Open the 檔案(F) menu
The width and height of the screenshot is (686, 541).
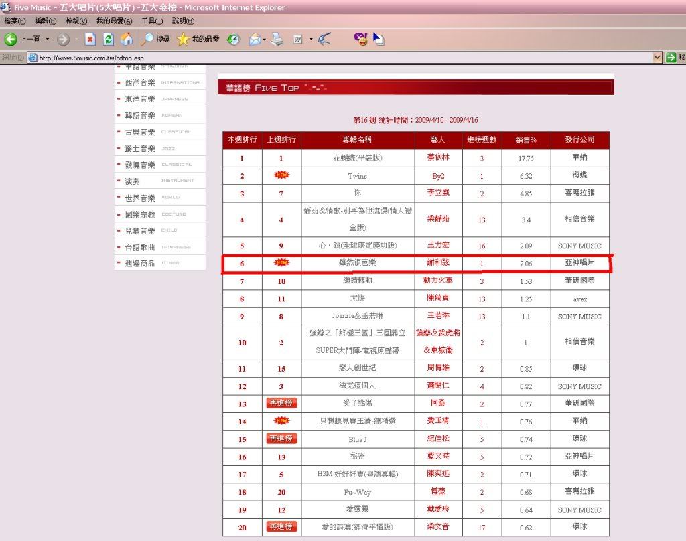[x=15, y=21]
